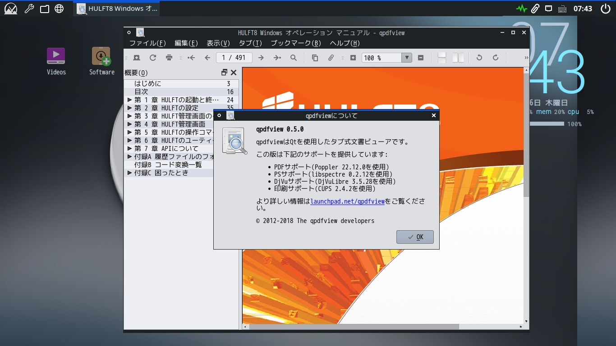
Task: Open the main qpdfview window menu icon
Action: [x=129, y=32]
